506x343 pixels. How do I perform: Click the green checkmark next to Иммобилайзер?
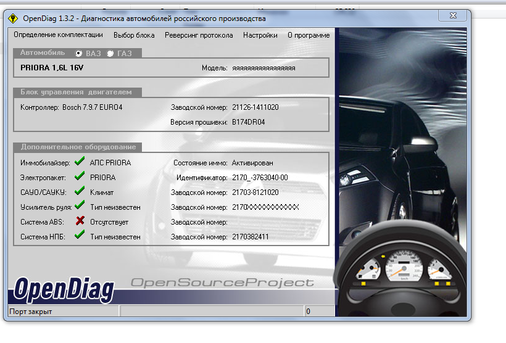(80, 161)
